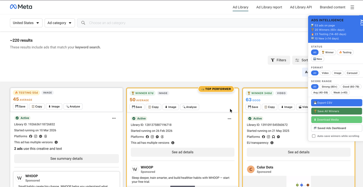Viewport: 363px width, 187px height.
Task: Filter status by Testing chip
Action: 345,52
